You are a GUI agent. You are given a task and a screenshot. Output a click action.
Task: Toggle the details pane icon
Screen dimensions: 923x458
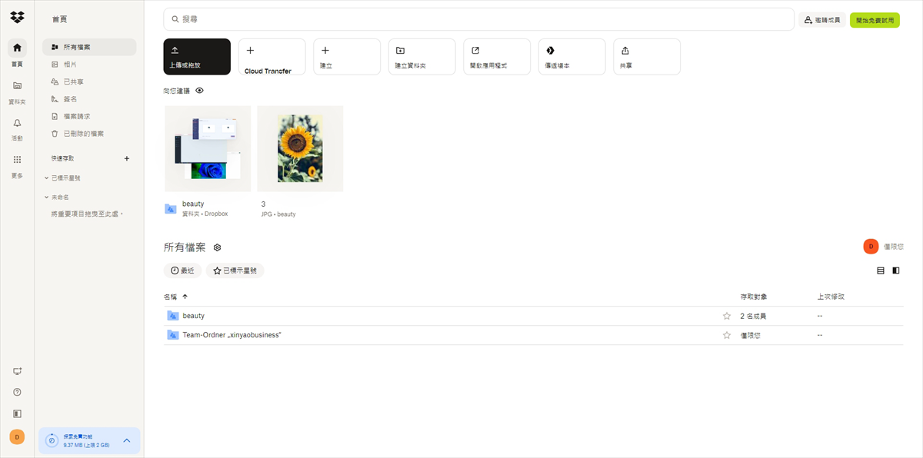tap(896, 270)
